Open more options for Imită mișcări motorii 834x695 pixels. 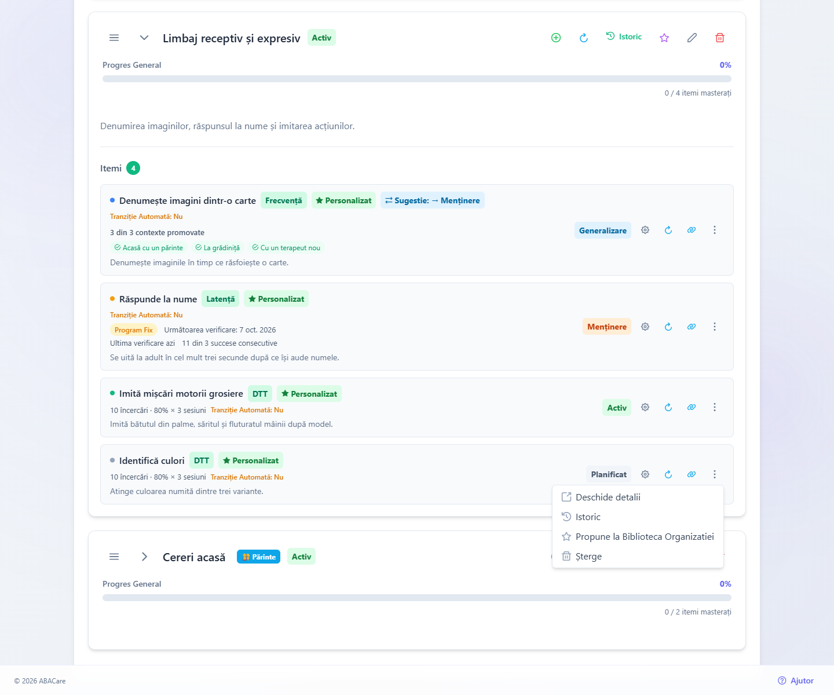coord(715,407)
